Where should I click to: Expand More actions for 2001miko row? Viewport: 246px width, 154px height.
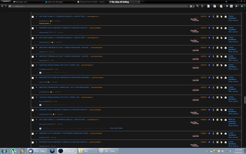coord(233,126)
